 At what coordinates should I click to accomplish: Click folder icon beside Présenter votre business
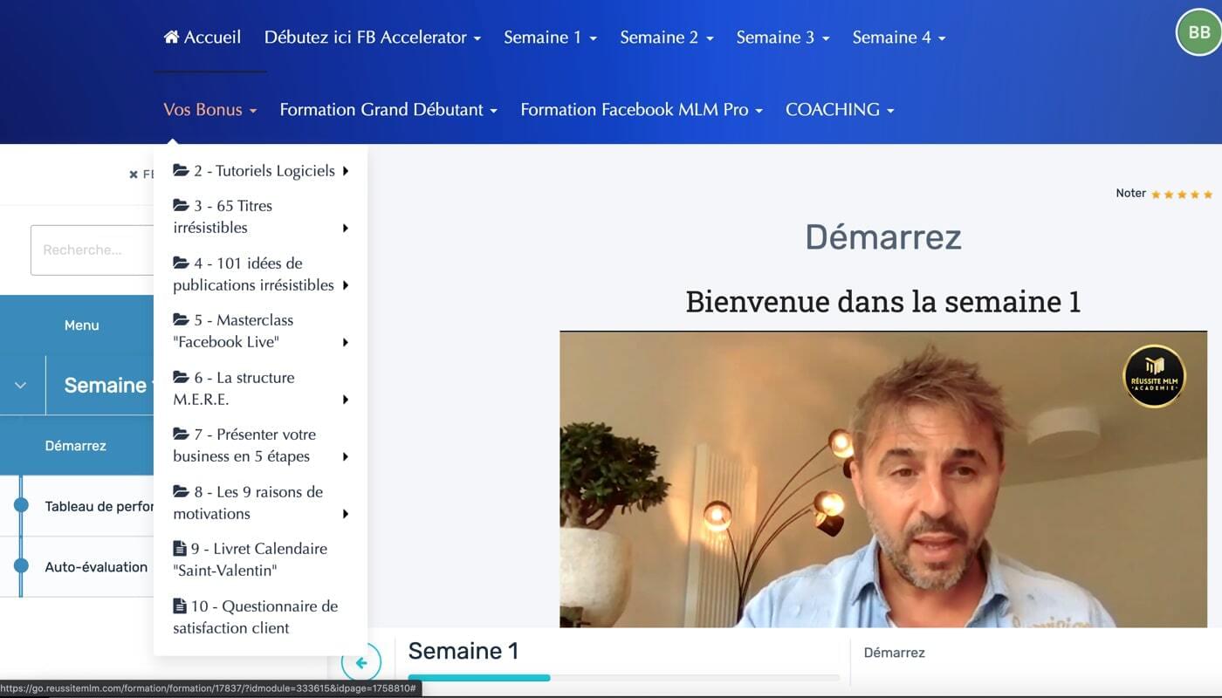181,434
